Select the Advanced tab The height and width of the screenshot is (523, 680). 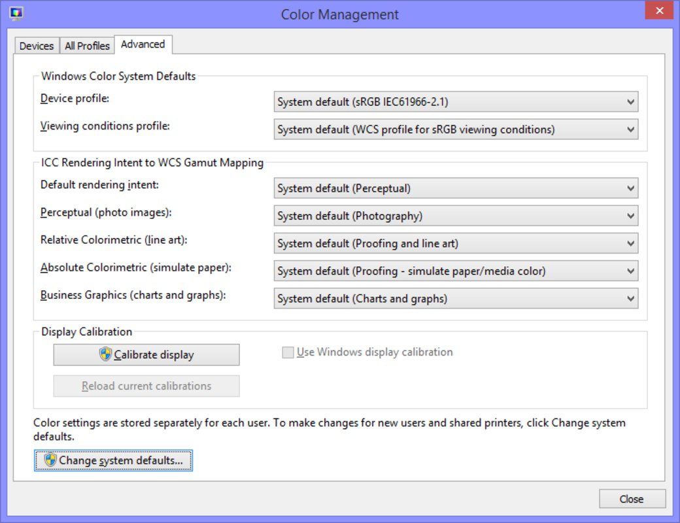(143, 44)
